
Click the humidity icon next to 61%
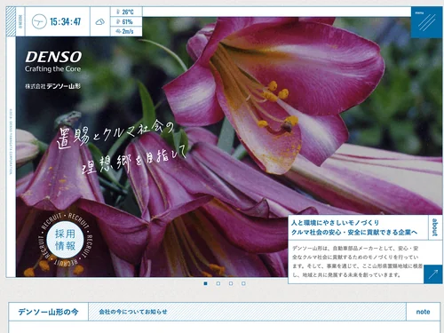118,21
